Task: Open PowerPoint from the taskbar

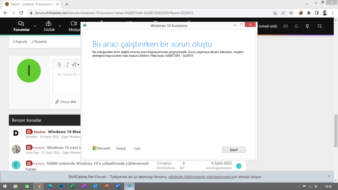Action: [107, 186]
